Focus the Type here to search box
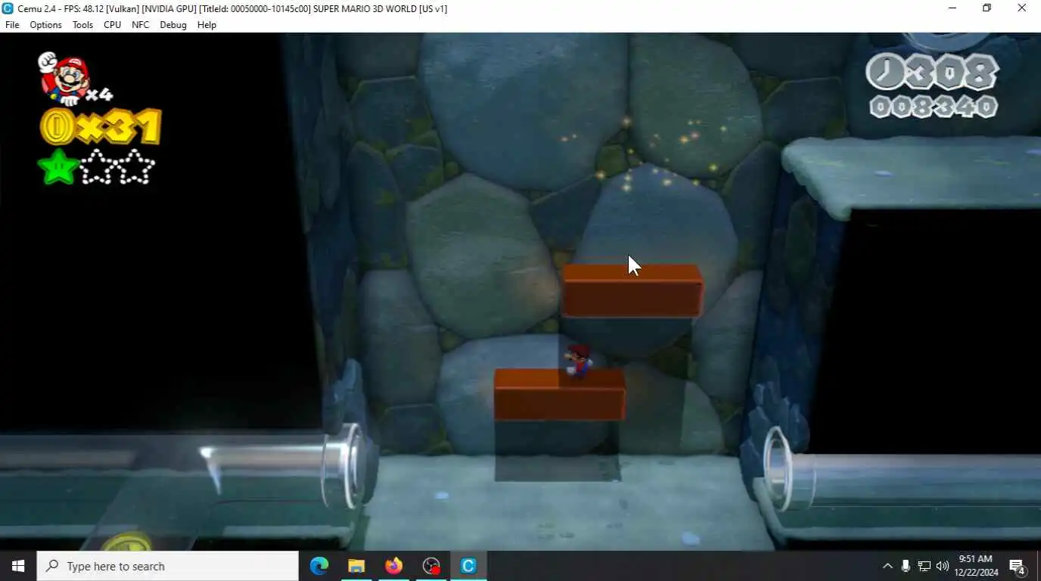1041x581 pixels. point(168,566)
